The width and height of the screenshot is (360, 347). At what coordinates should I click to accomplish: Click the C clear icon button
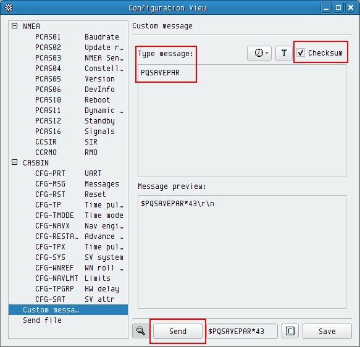[290, 331]
